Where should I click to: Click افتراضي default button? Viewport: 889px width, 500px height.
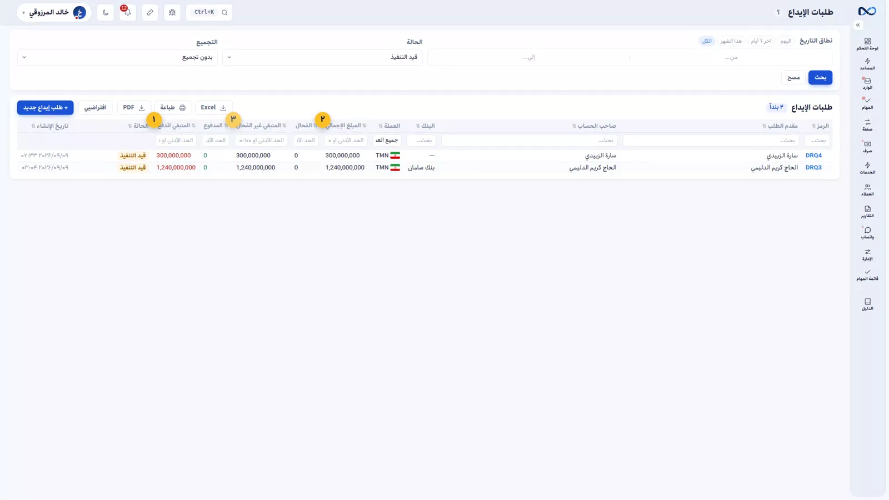(x=96, y=108)
